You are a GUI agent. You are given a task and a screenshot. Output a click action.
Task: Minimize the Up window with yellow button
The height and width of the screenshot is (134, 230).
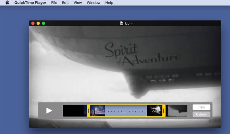pyautogui.click(x=38, y=23)
